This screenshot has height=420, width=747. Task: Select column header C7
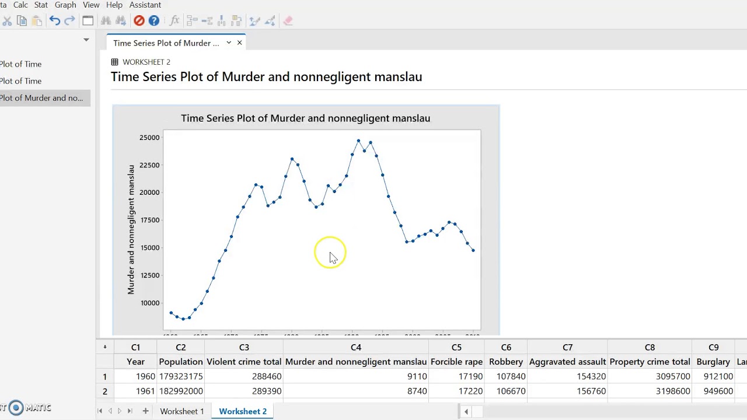[x=567, y=347]
